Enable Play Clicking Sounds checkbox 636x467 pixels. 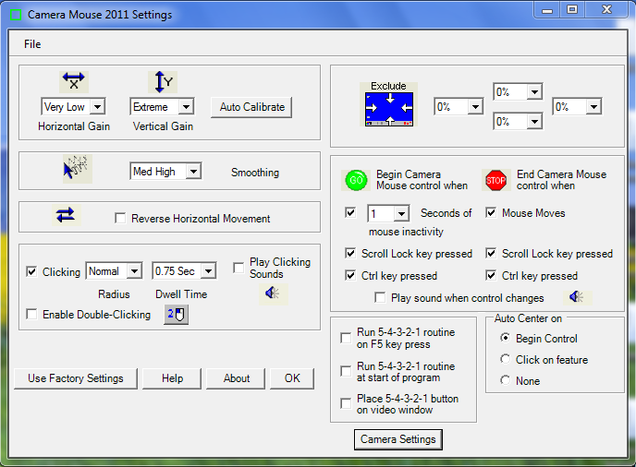[238, 268]
